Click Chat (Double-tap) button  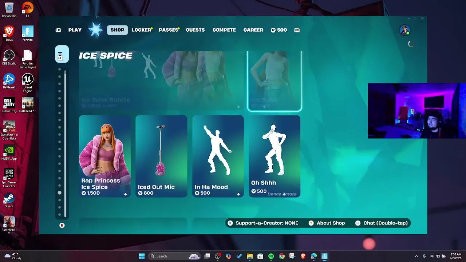coord(381,223)
